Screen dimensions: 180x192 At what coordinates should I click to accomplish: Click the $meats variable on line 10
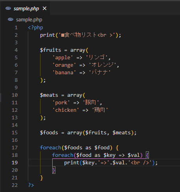(49, 95)
